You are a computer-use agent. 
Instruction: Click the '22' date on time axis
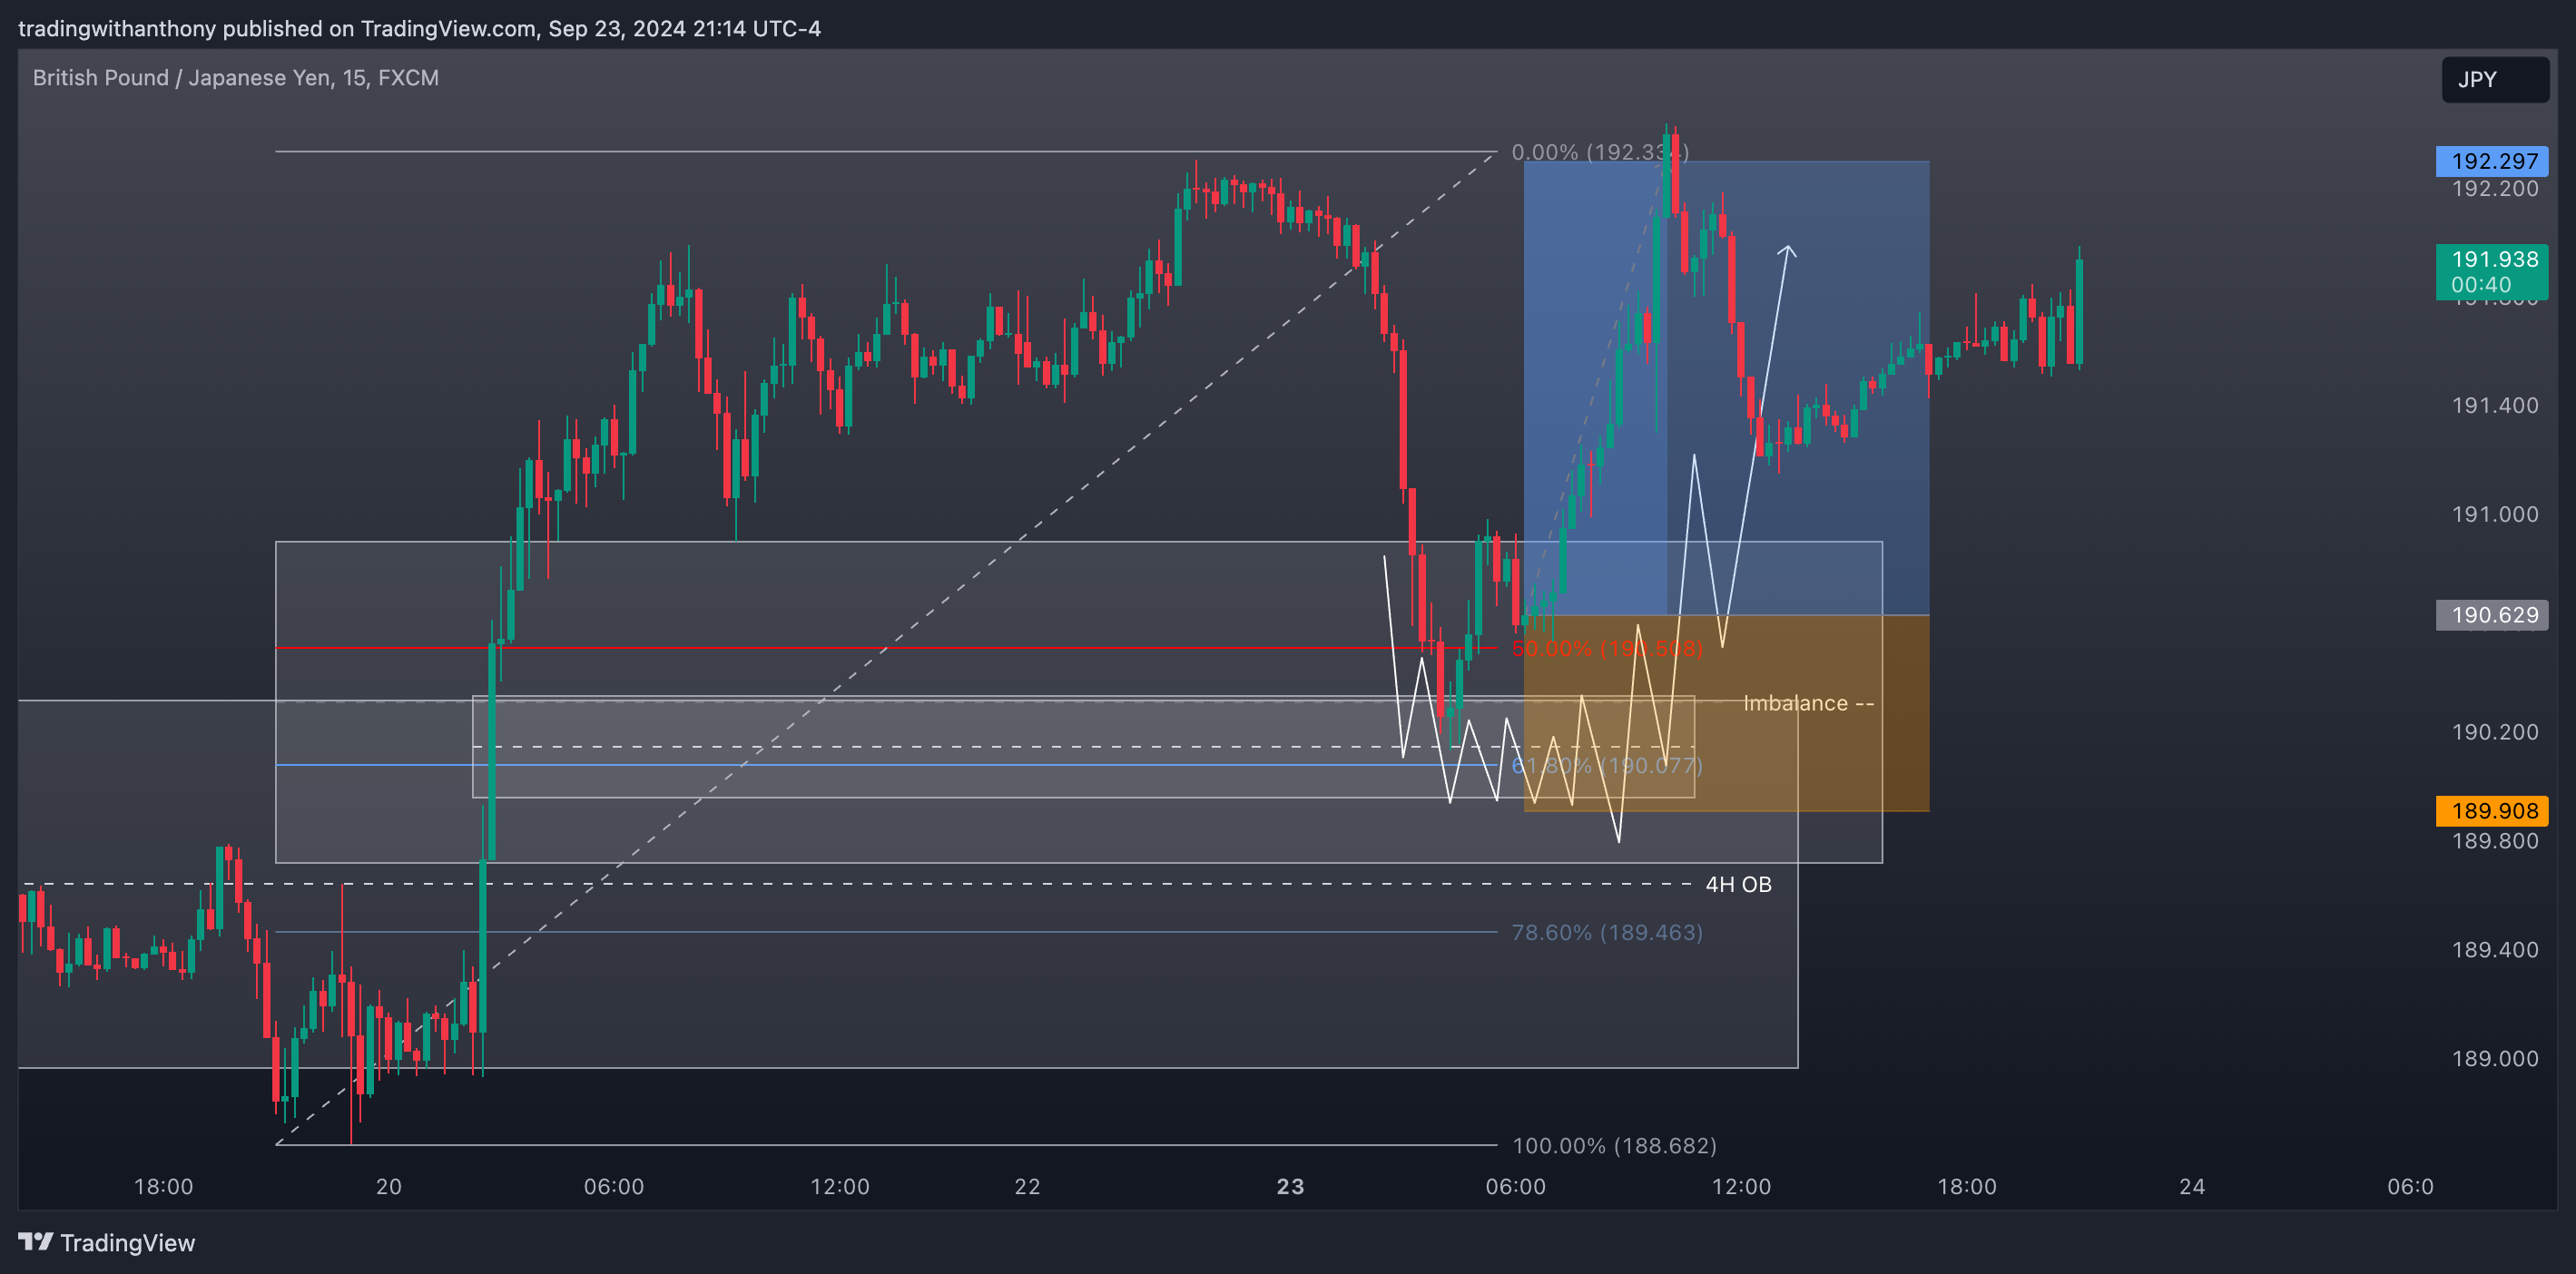click(x=1027, y=1187)
